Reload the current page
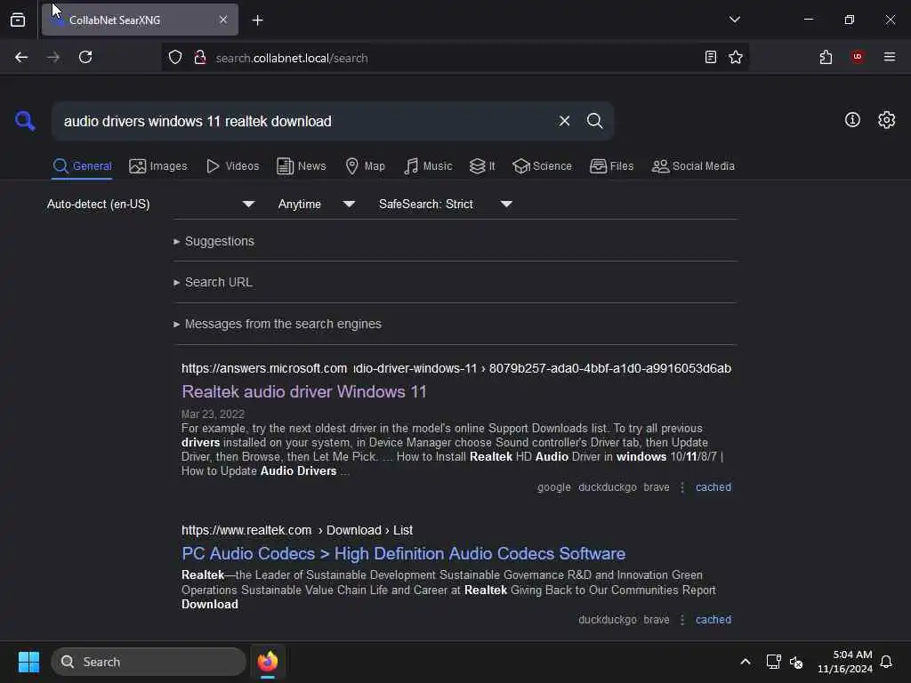 85,57
